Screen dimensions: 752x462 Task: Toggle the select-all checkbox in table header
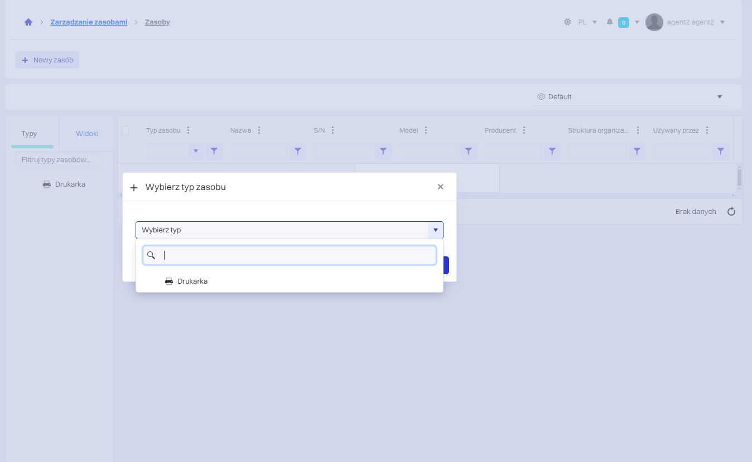point(126,130)
